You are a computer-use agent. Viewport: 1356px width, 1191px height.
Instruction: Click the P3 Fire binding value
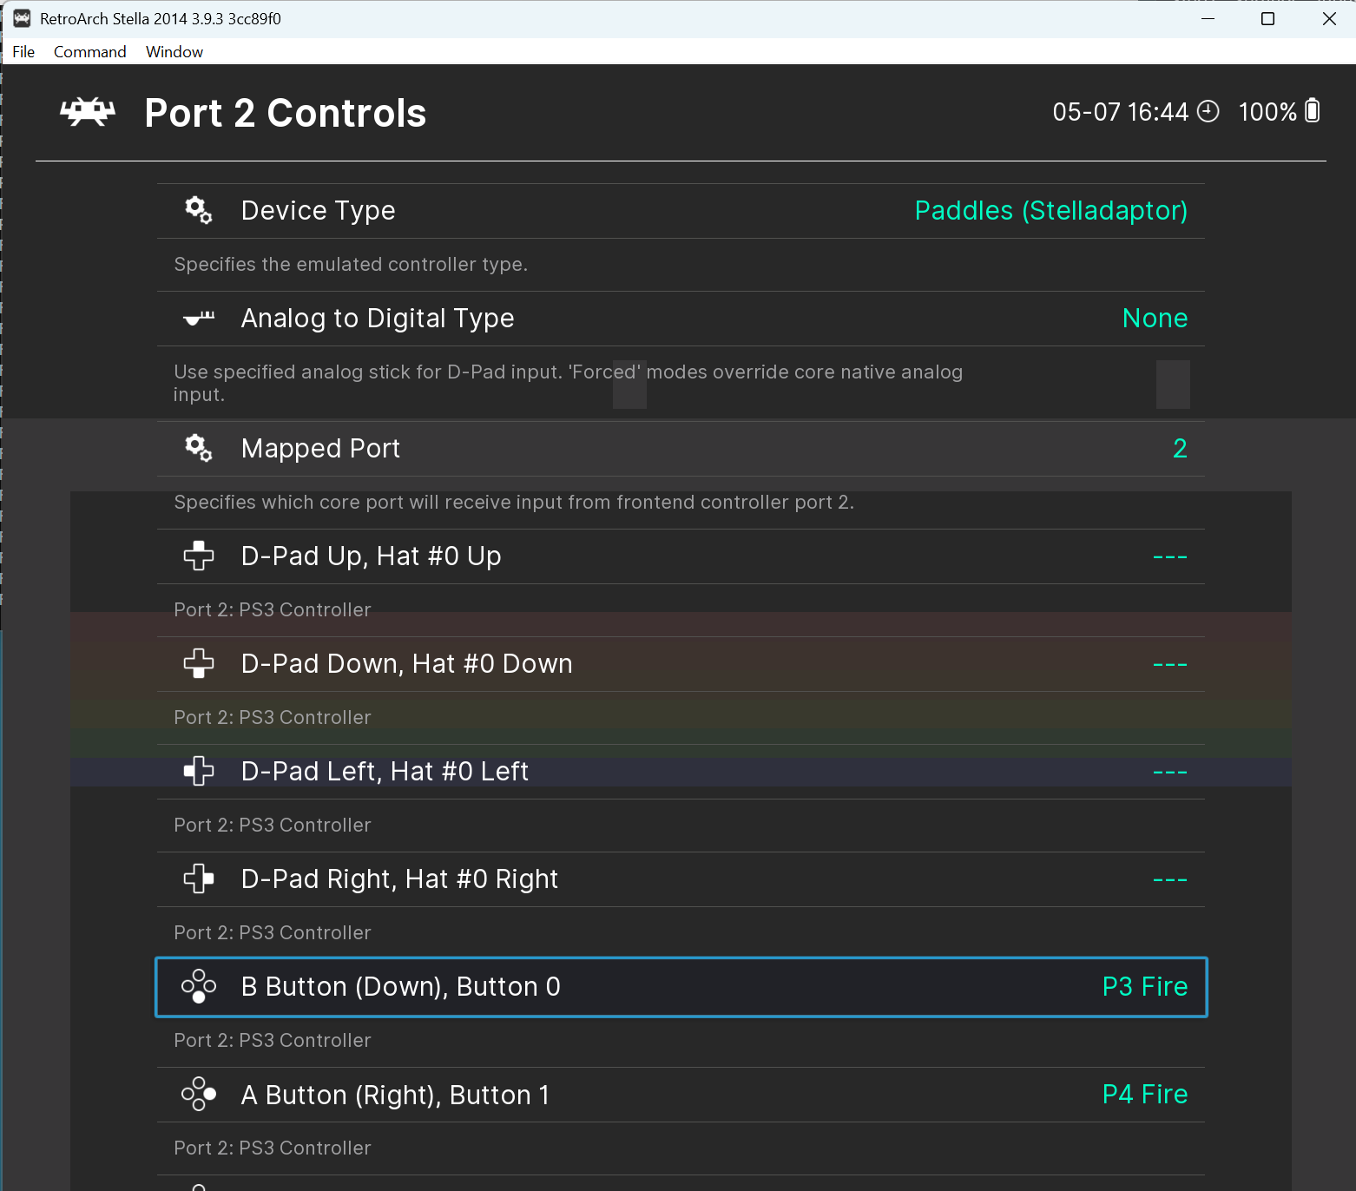click(1145, 987)
